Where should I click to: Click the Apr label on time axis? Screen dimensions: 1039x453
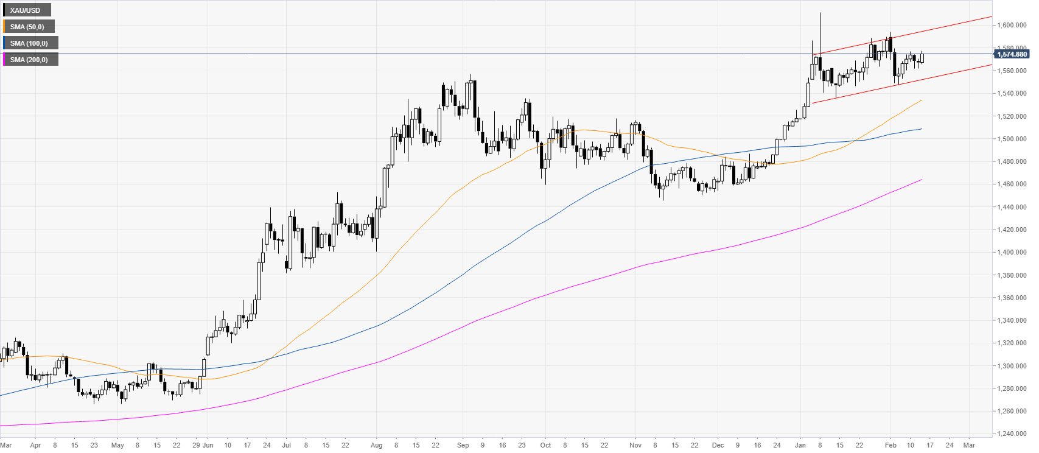pyautogui.click(x=35, y=445)
